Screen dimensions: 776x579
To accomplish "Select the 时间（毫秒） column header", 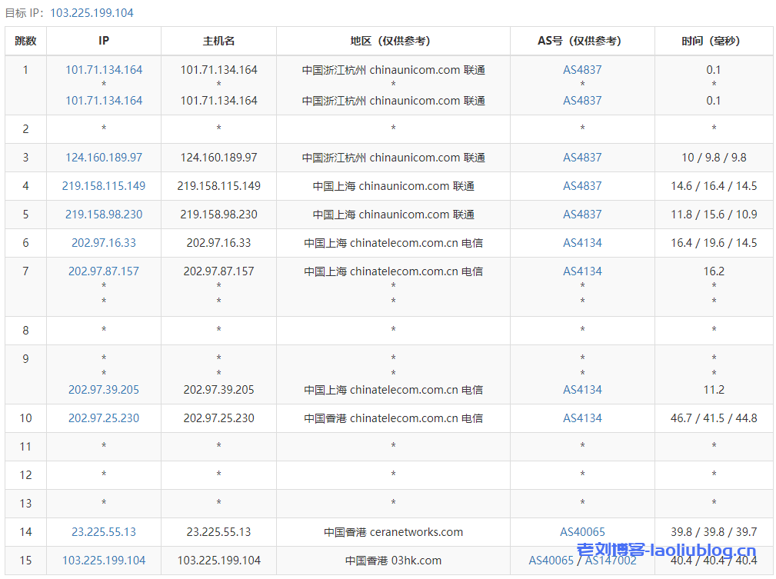I will pyautogui.click(x=714, y=41).
